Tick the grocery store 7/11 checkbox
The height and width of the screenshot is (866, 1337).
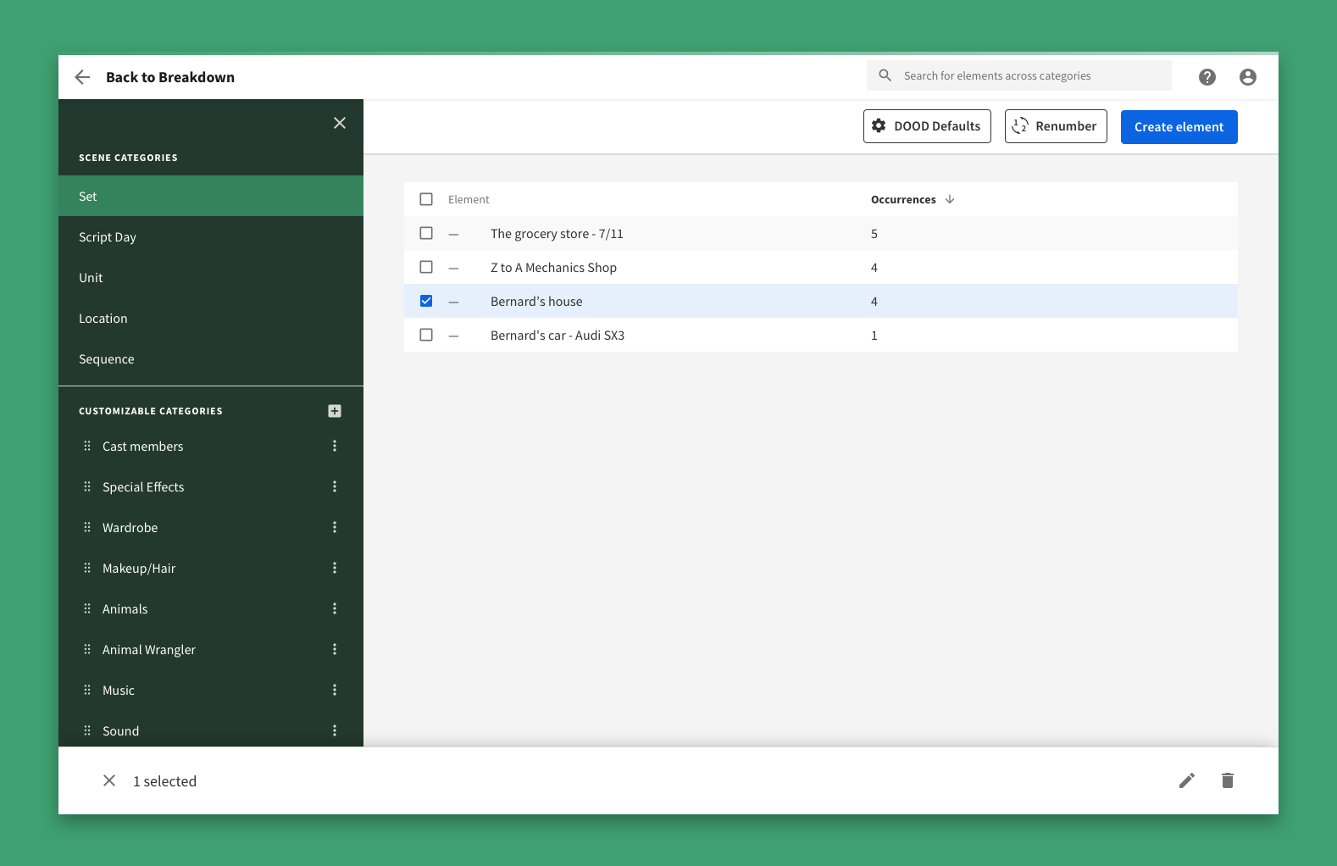coord(426,233)
